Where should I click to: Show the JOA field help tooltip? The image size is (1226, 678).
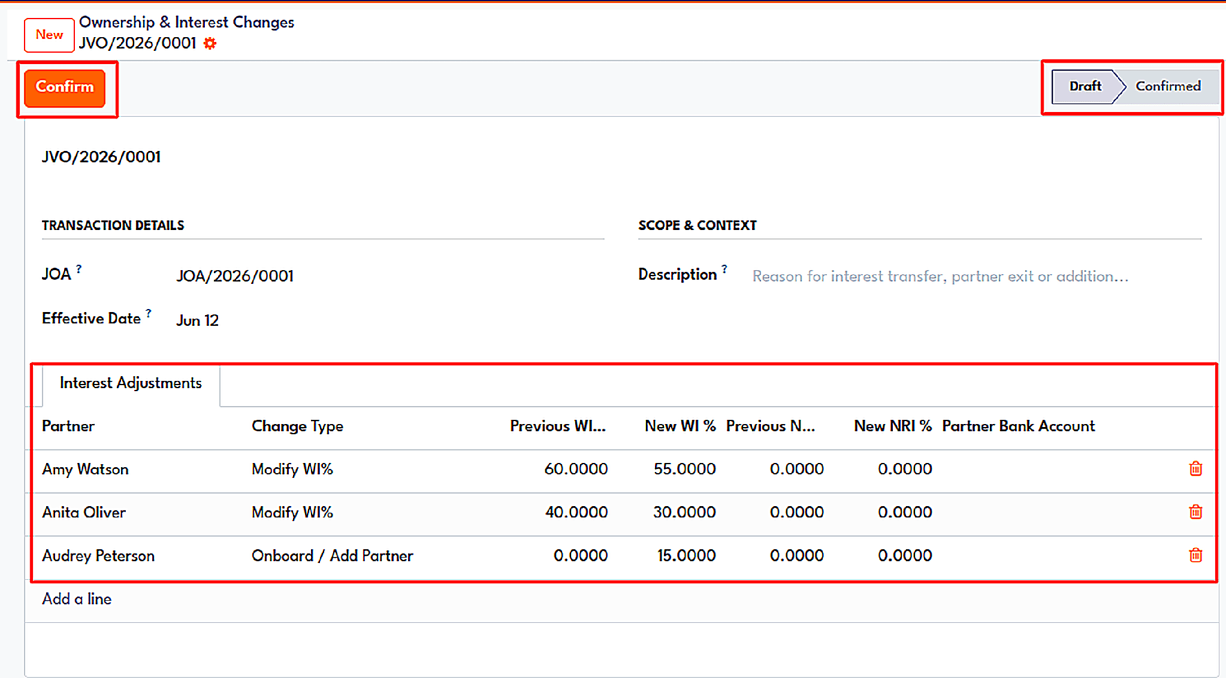pyautogui.click(x=78, y=269)
